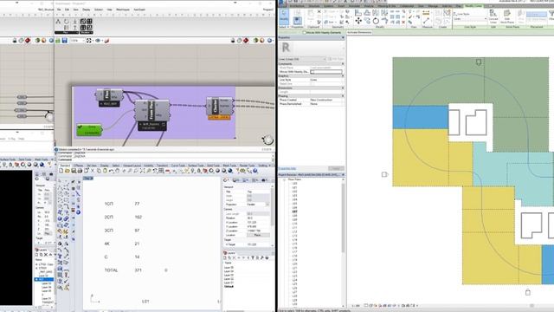Click the Offset tool in Revit Modify panel

(x=367, y=13)
